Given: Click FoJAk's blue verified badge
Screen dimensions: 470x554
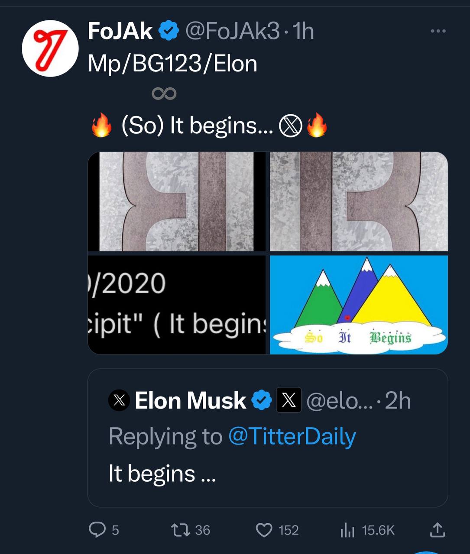Looking at the screenshot, I should (x=169, y=31).
